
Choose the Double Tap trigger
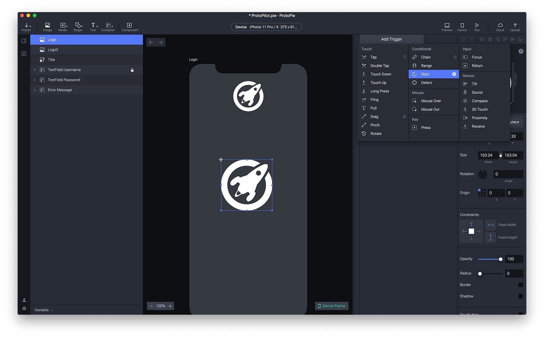coord(383,66)
